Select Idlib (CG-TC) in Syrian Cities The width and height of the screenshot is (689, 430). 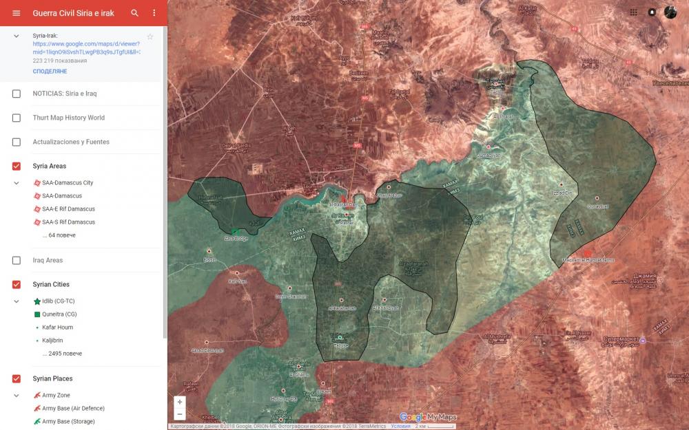coord(58,301)
